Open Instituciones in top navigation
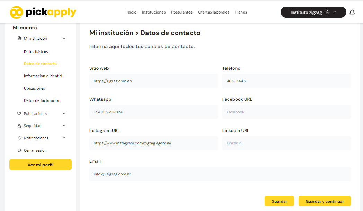363x211 pixels. (x=154, y=12)
